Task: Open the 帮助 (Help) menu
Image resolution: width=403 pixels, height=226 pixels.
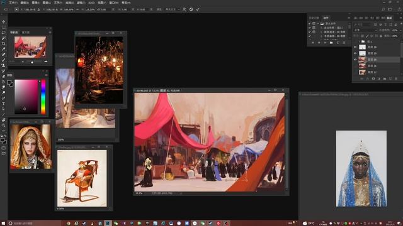Action: 126,3
